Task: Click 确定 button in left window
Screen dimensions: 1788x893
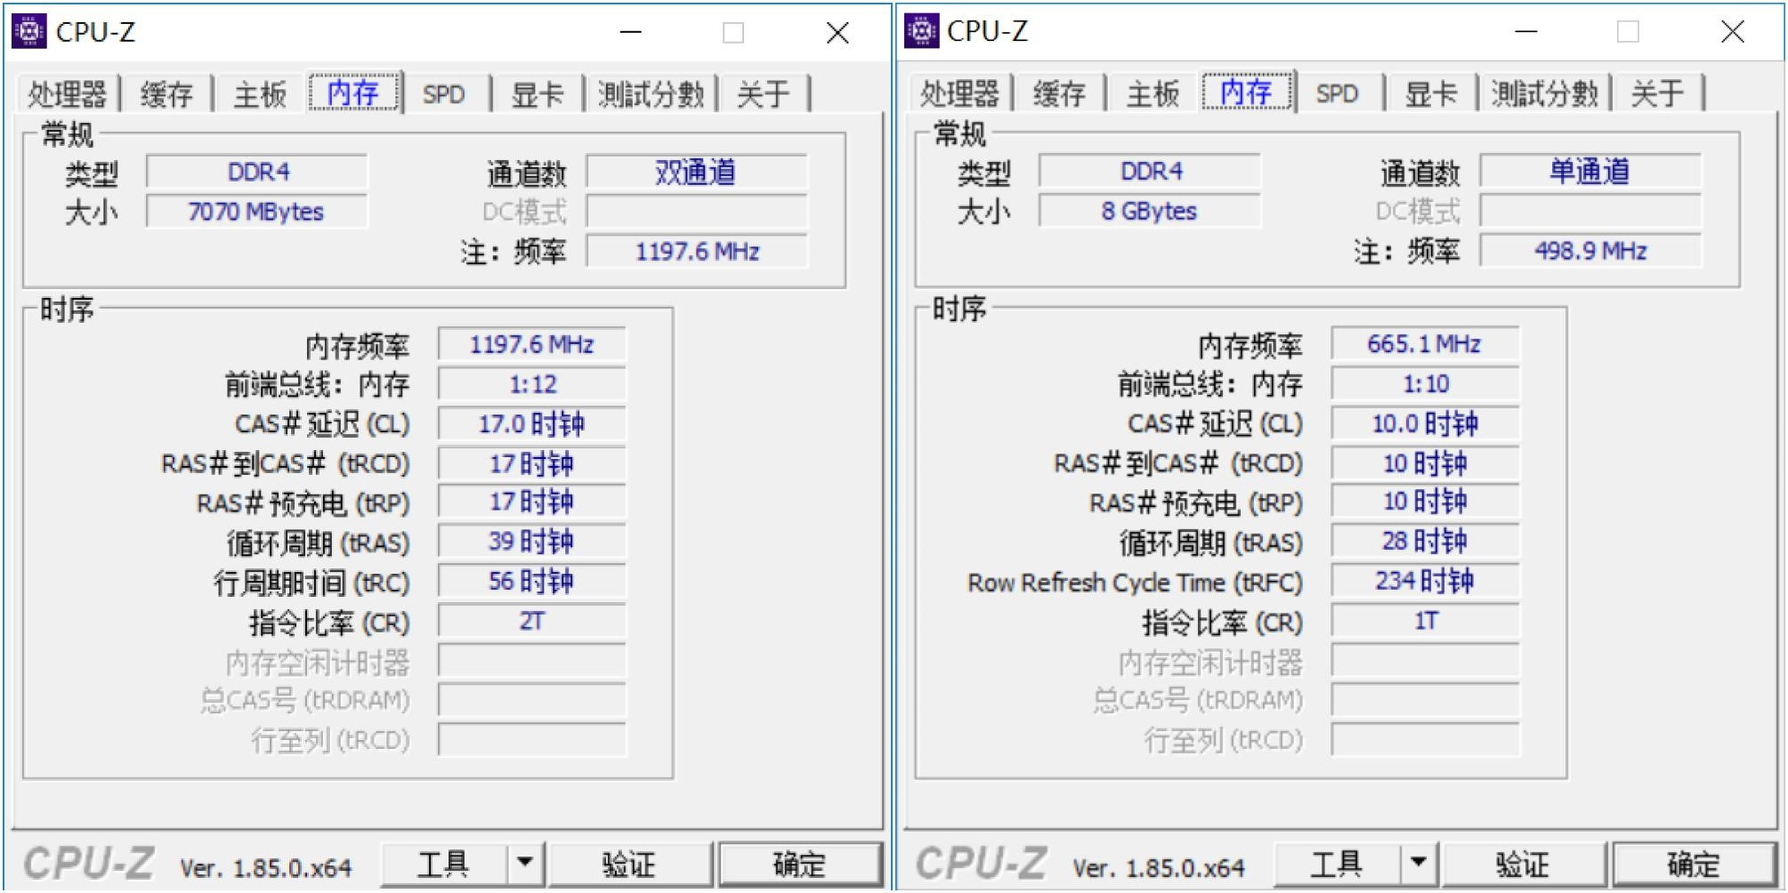Action: [799, 864]
